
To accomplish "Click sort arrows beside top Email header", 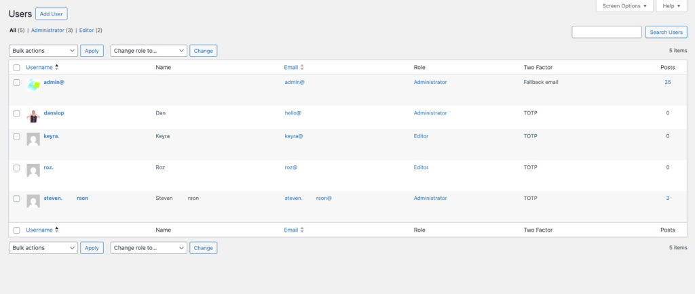I will click(302, 67).
